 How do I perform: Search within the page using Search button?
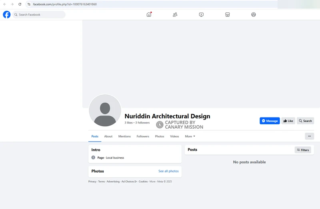point(305,121)
